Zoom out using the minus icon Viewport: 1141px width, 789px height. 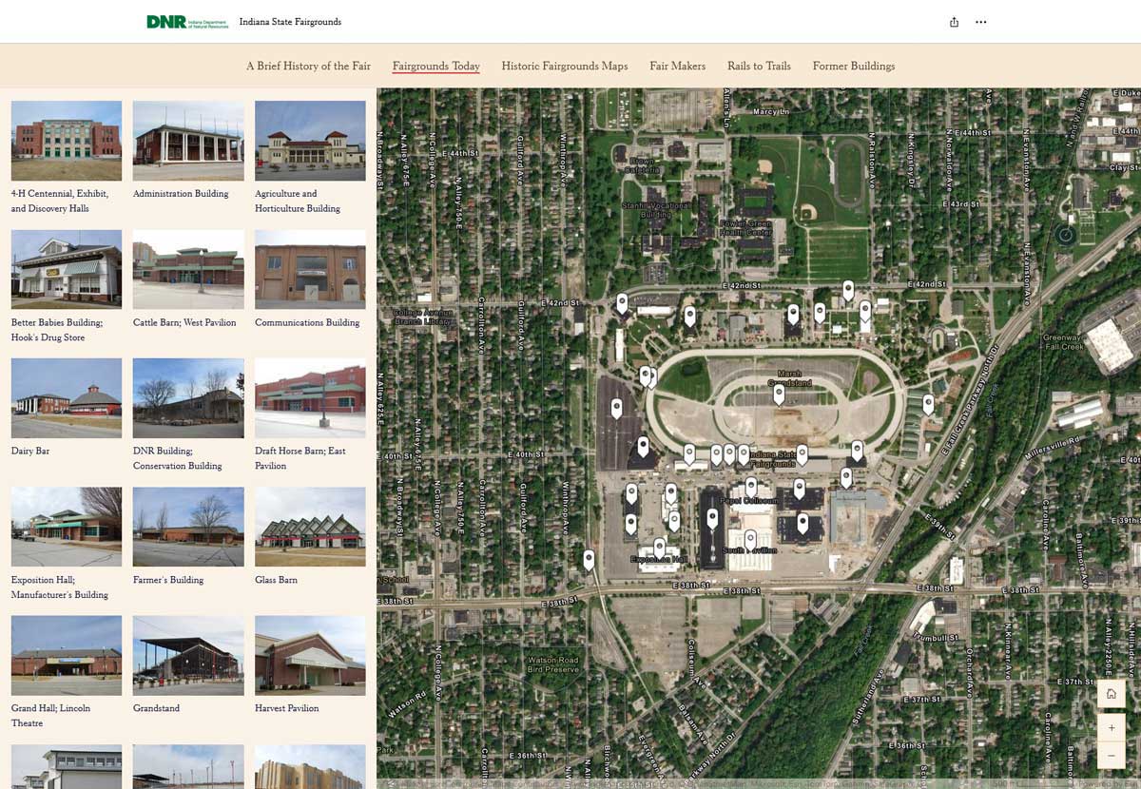click(x=1111, y=755)
